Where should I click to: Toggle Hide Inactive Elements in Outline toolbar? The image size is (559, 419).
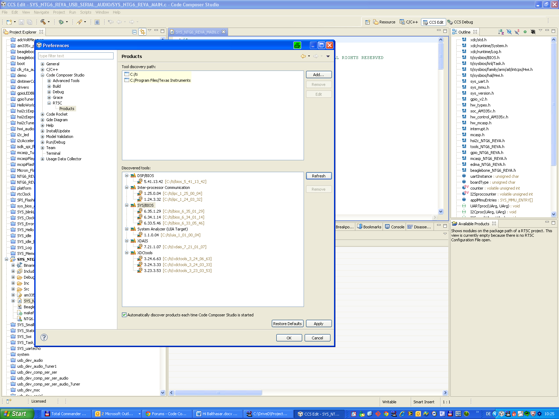(533, 32)
